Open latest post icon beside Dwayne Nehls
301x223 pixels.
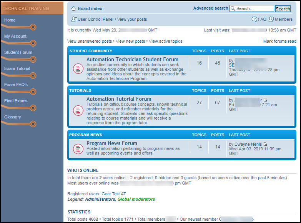pyautogui.click(x=265, y=145)
